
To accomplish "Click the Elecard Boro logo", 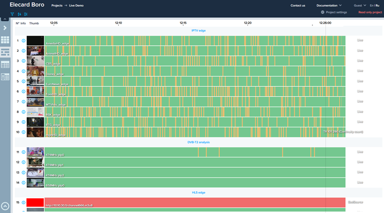I will click(27, 4).
